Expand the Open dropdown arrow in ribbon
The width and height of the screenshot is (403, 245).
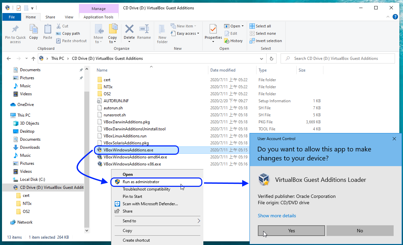click(x=242, y=26)
